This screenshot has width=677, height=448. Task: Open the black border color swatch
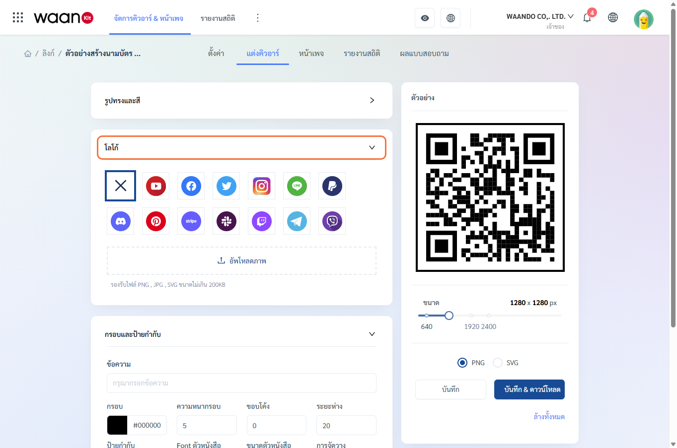tap(117, 425)
